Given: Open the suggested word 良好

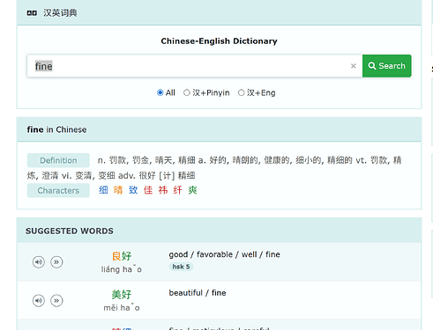Looking at the screenshot, I should pyautogui.click(x=122, y=256).
